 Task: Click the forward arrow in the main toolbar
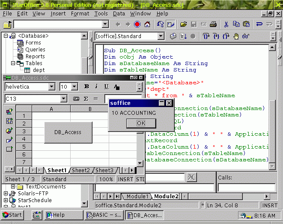click(128, 24)
